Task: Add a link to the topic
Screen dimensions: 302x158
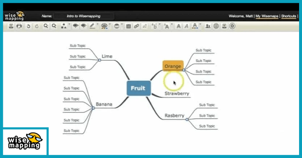Action: click(136, 26)
